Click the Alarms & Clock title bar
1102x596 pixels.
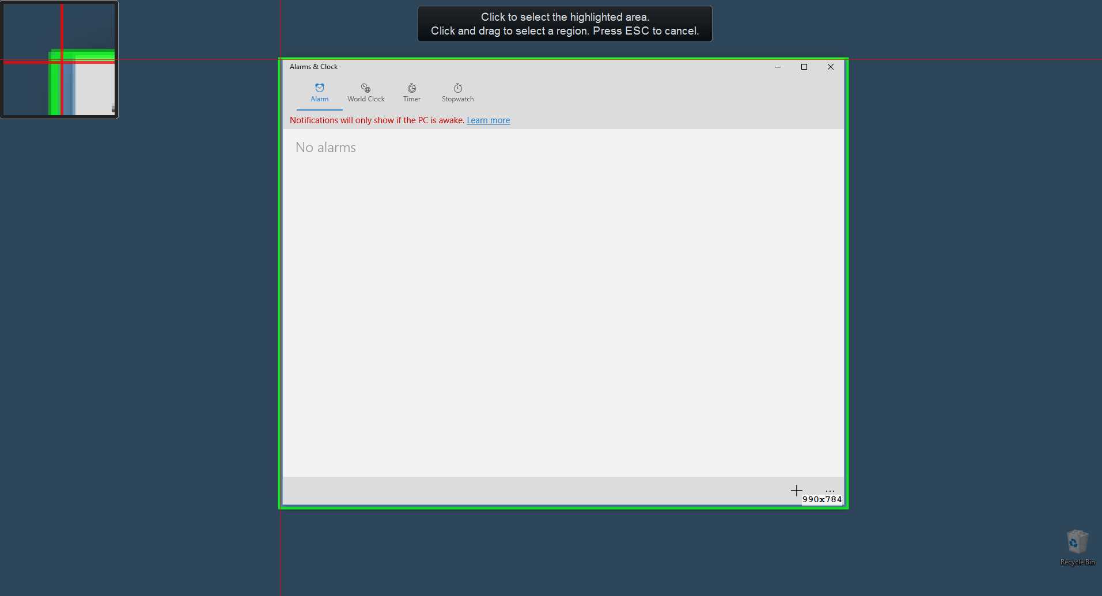pyautogui.click(x=313, y=66)
